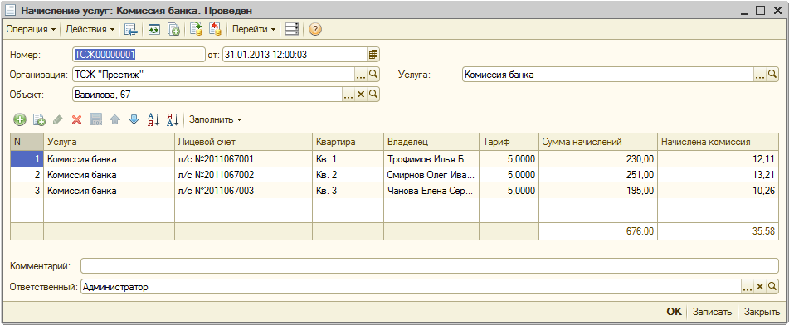This screenshot has width=789, height=325.
Task: Click the Ответственный field with Администратор
Action: pos(412,286)
